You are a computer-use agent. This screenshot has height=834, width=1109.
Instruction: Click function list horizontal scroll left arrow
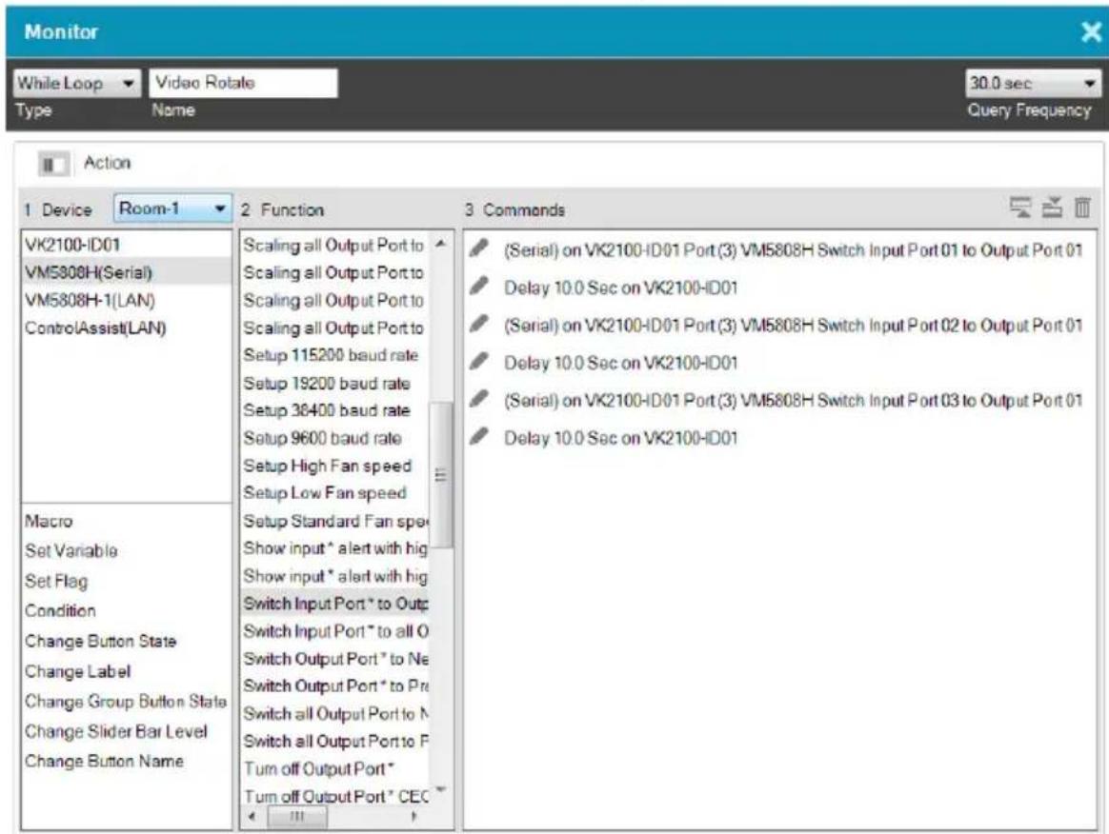click(x=252, y=816)
